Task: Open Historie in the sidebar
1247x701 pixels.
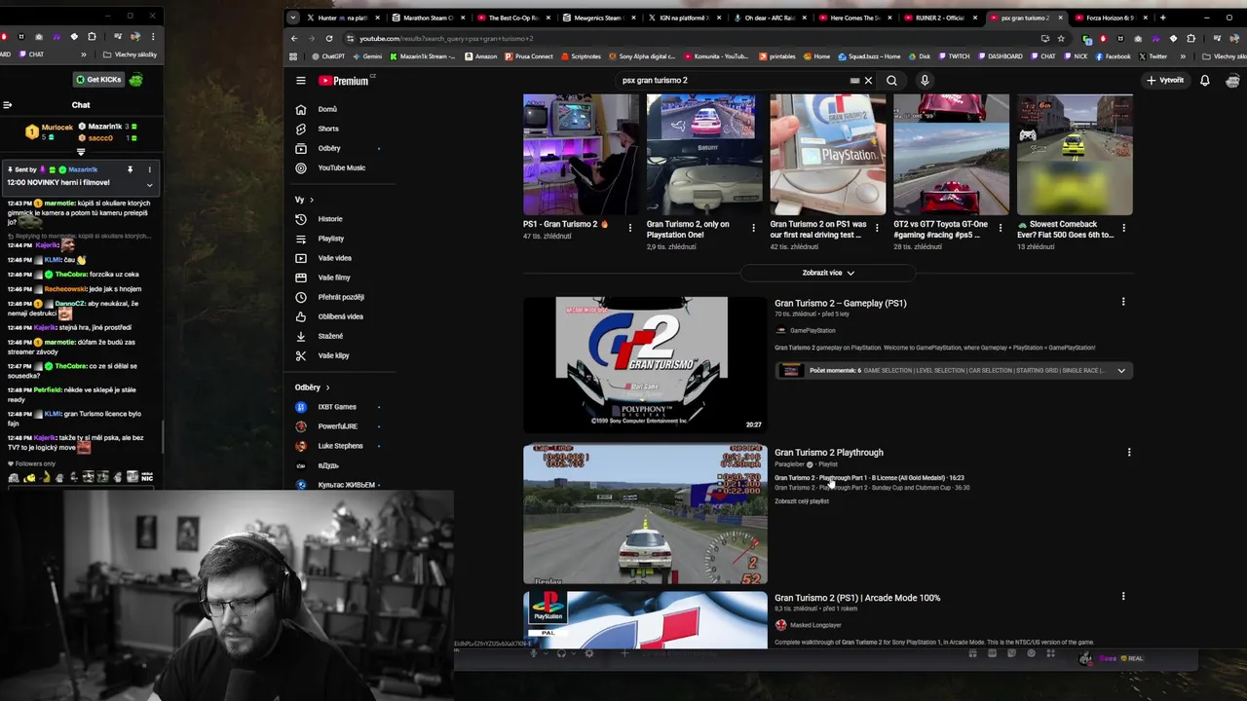Action: [340, 219]
